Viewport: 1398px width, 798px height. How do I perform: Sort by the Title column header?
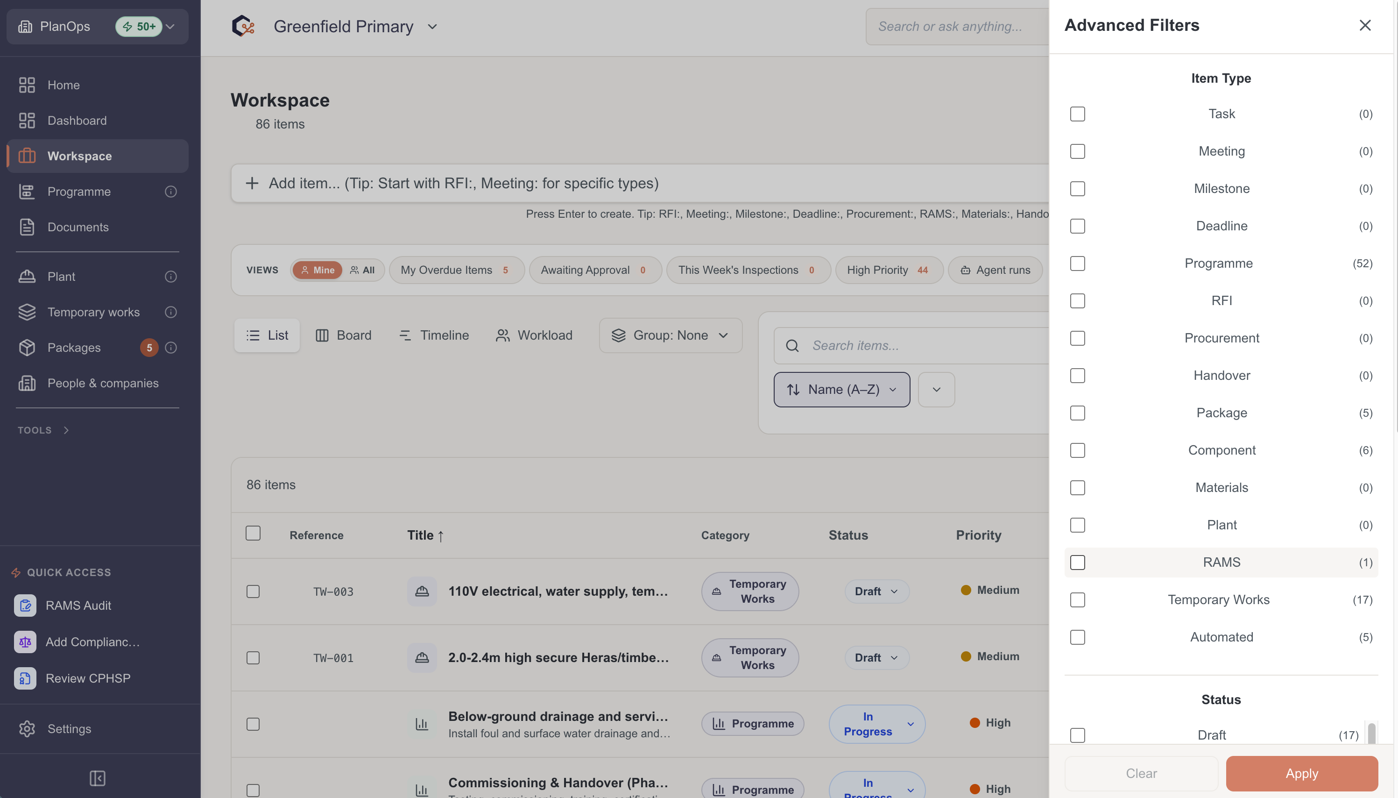pyautogui.click(x=425, y=535)
